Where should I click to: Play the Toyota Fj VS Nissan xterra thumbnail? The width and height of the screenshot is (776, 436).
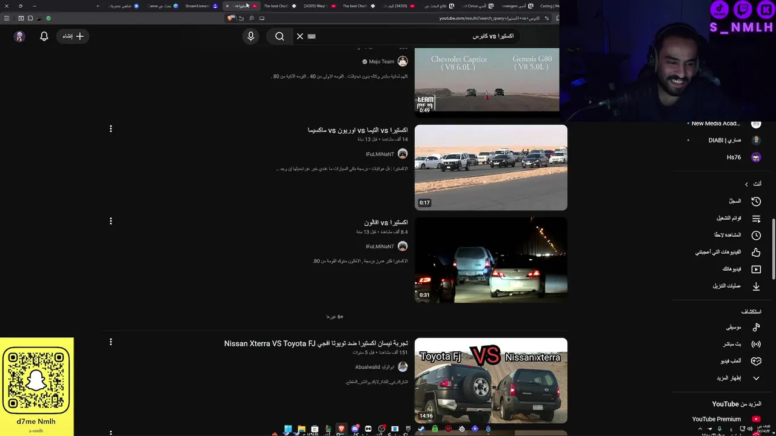(491, 381)
